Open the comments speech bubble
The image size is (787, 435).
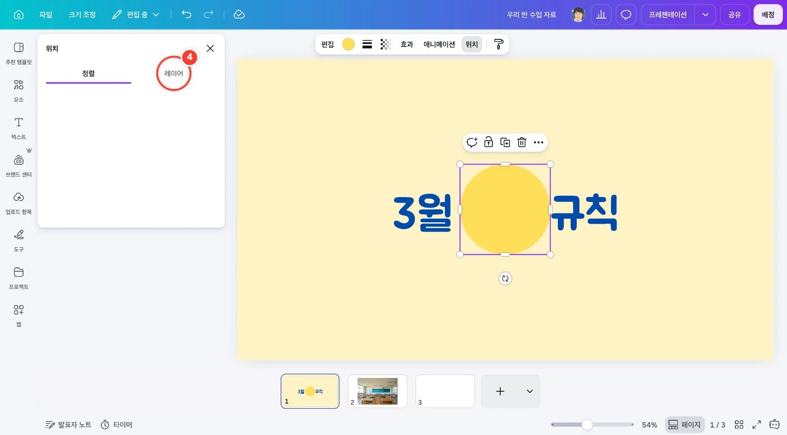pyautogui.click(x=626, y=15)
